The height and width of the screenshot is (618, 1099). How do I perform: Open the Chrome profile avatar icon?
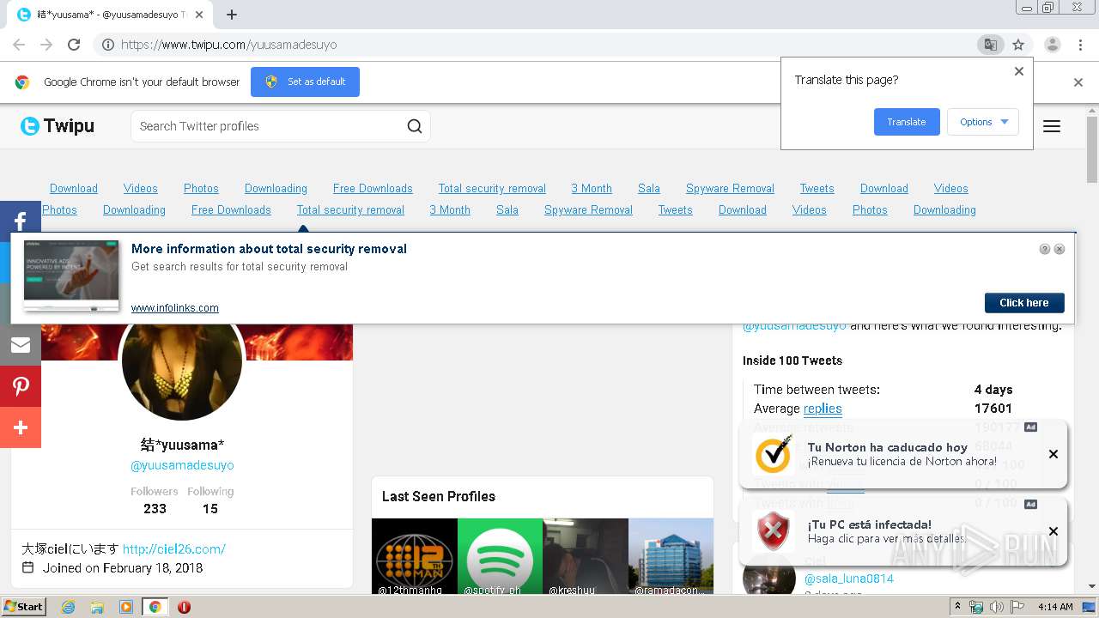click(1053, 45)
